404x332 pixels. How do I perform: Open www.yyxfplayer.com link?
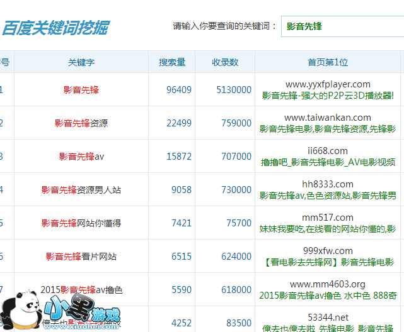[x=328, y=84]
